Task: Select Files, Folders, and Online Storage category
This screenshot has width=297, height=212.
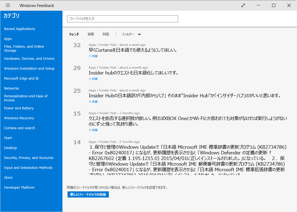Action: point(24,49)
